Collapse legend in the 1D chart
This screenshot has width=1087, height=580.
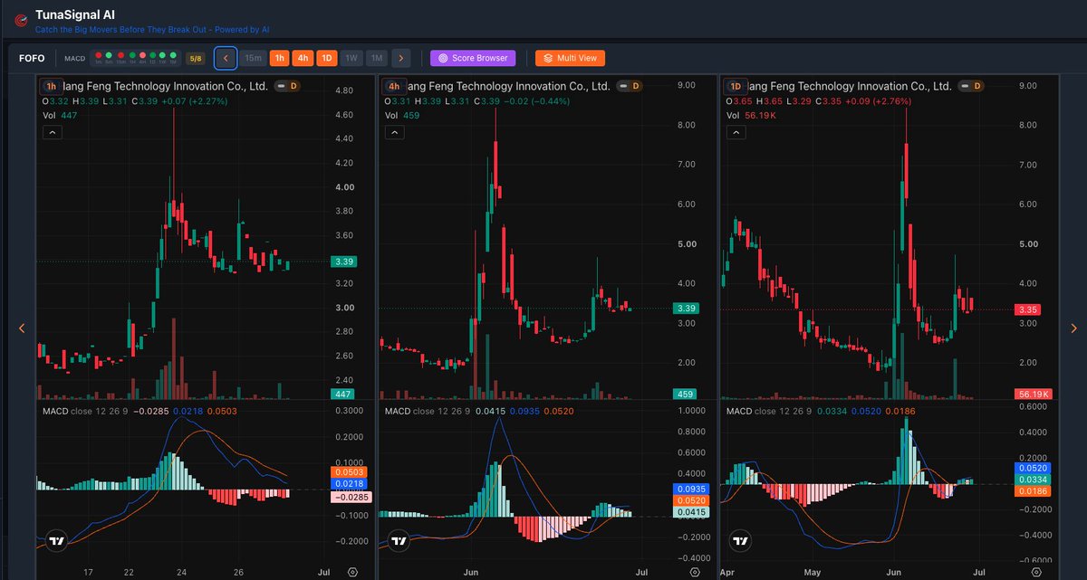(x=736, y=132)
